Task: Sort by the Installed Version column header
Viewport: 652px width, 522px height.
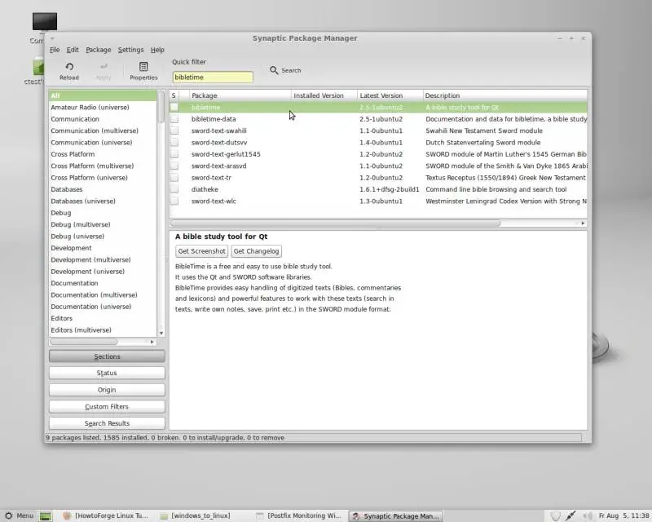Action: click(x=324, y=95)
